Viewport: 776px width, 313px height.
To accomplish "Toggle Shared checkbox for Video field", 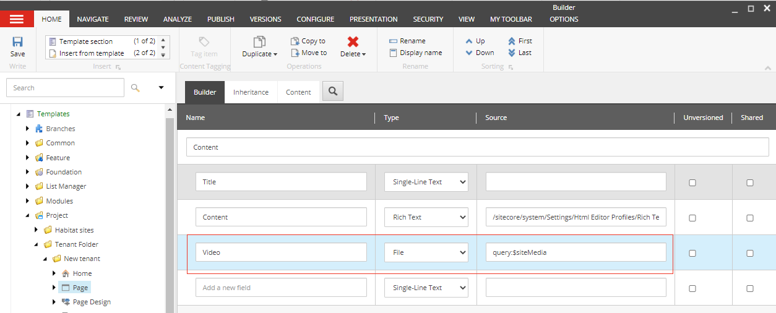I will coord(750,253).
